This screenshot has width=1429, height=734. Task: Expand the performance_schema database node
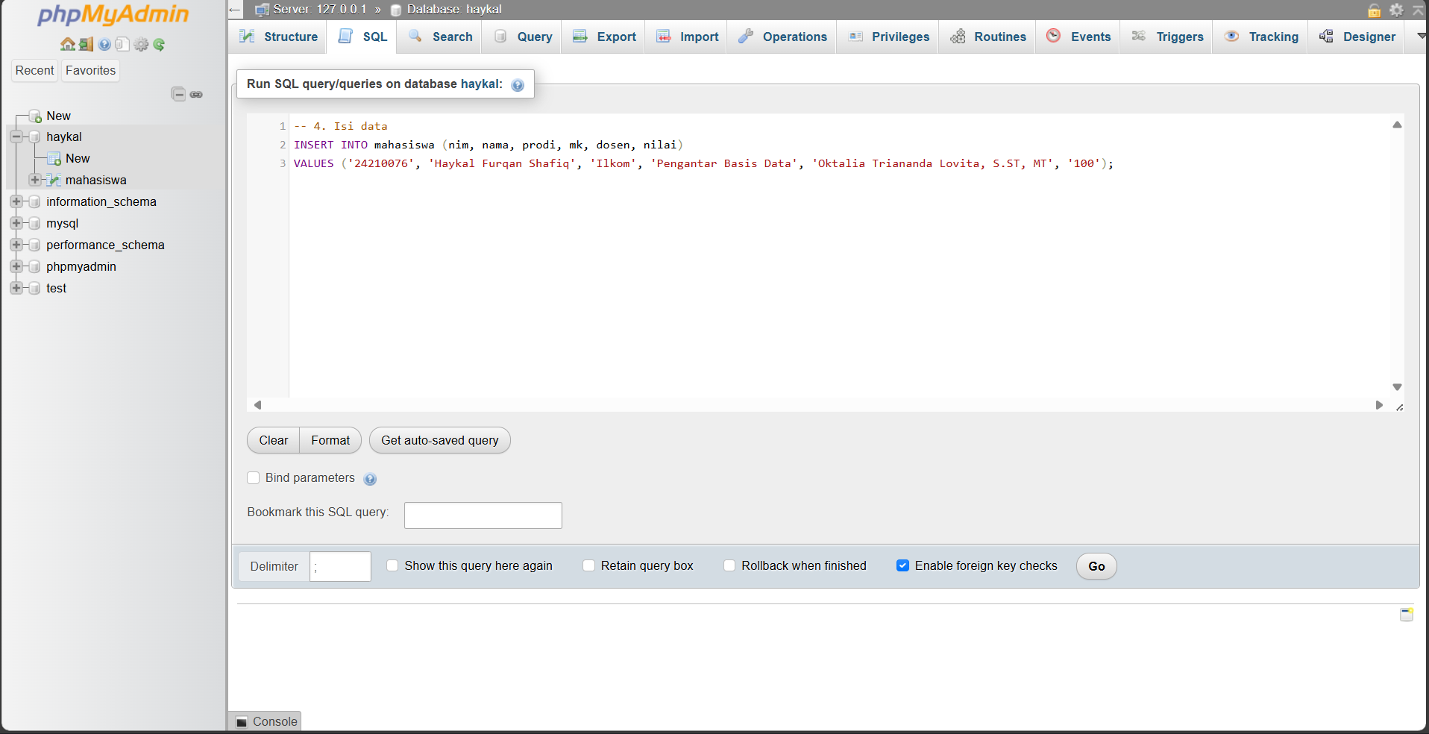(x=16, y=245)
